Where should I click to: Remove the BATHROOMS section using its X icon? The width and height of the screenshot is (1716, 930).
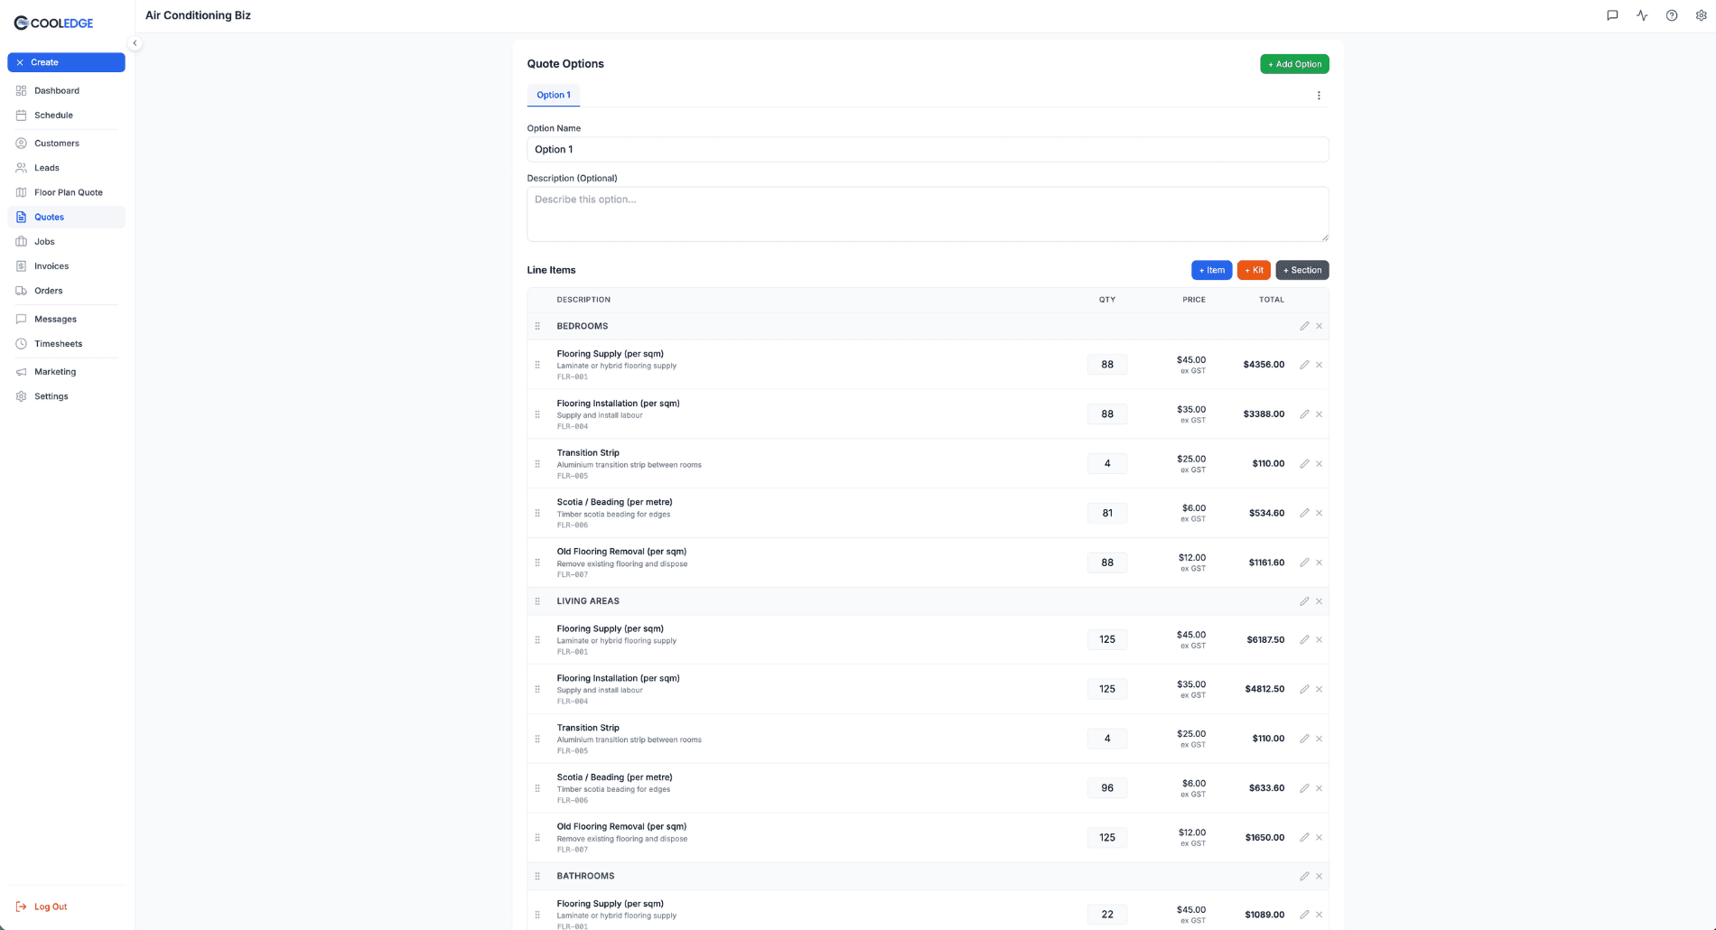(x=1319, y=876)
